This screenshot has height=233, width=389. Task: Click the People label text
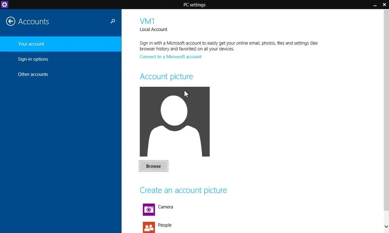pyautogui.click(x=165, y=225)
